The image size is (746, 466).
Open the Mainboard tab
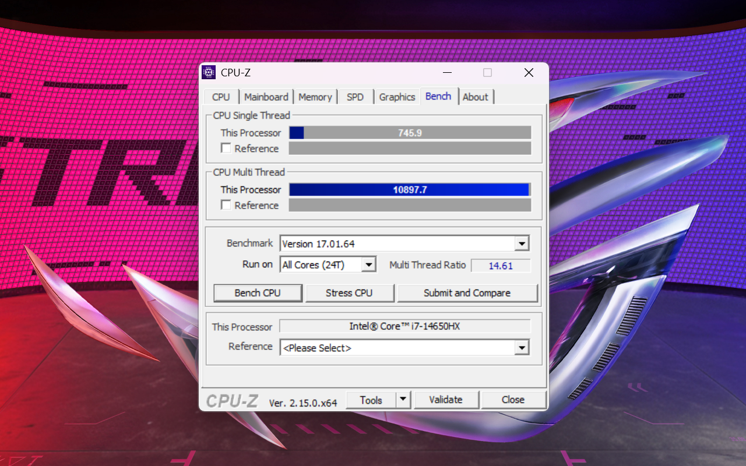(266, 97)
